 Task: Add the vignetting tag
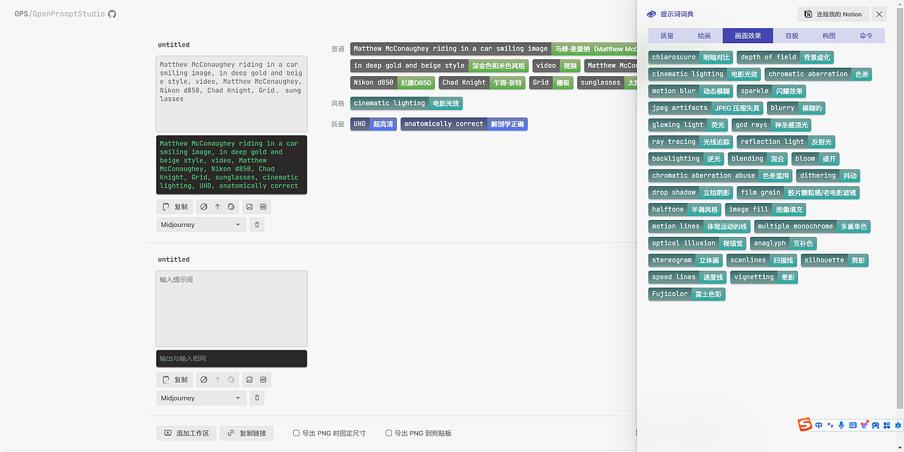764,277
